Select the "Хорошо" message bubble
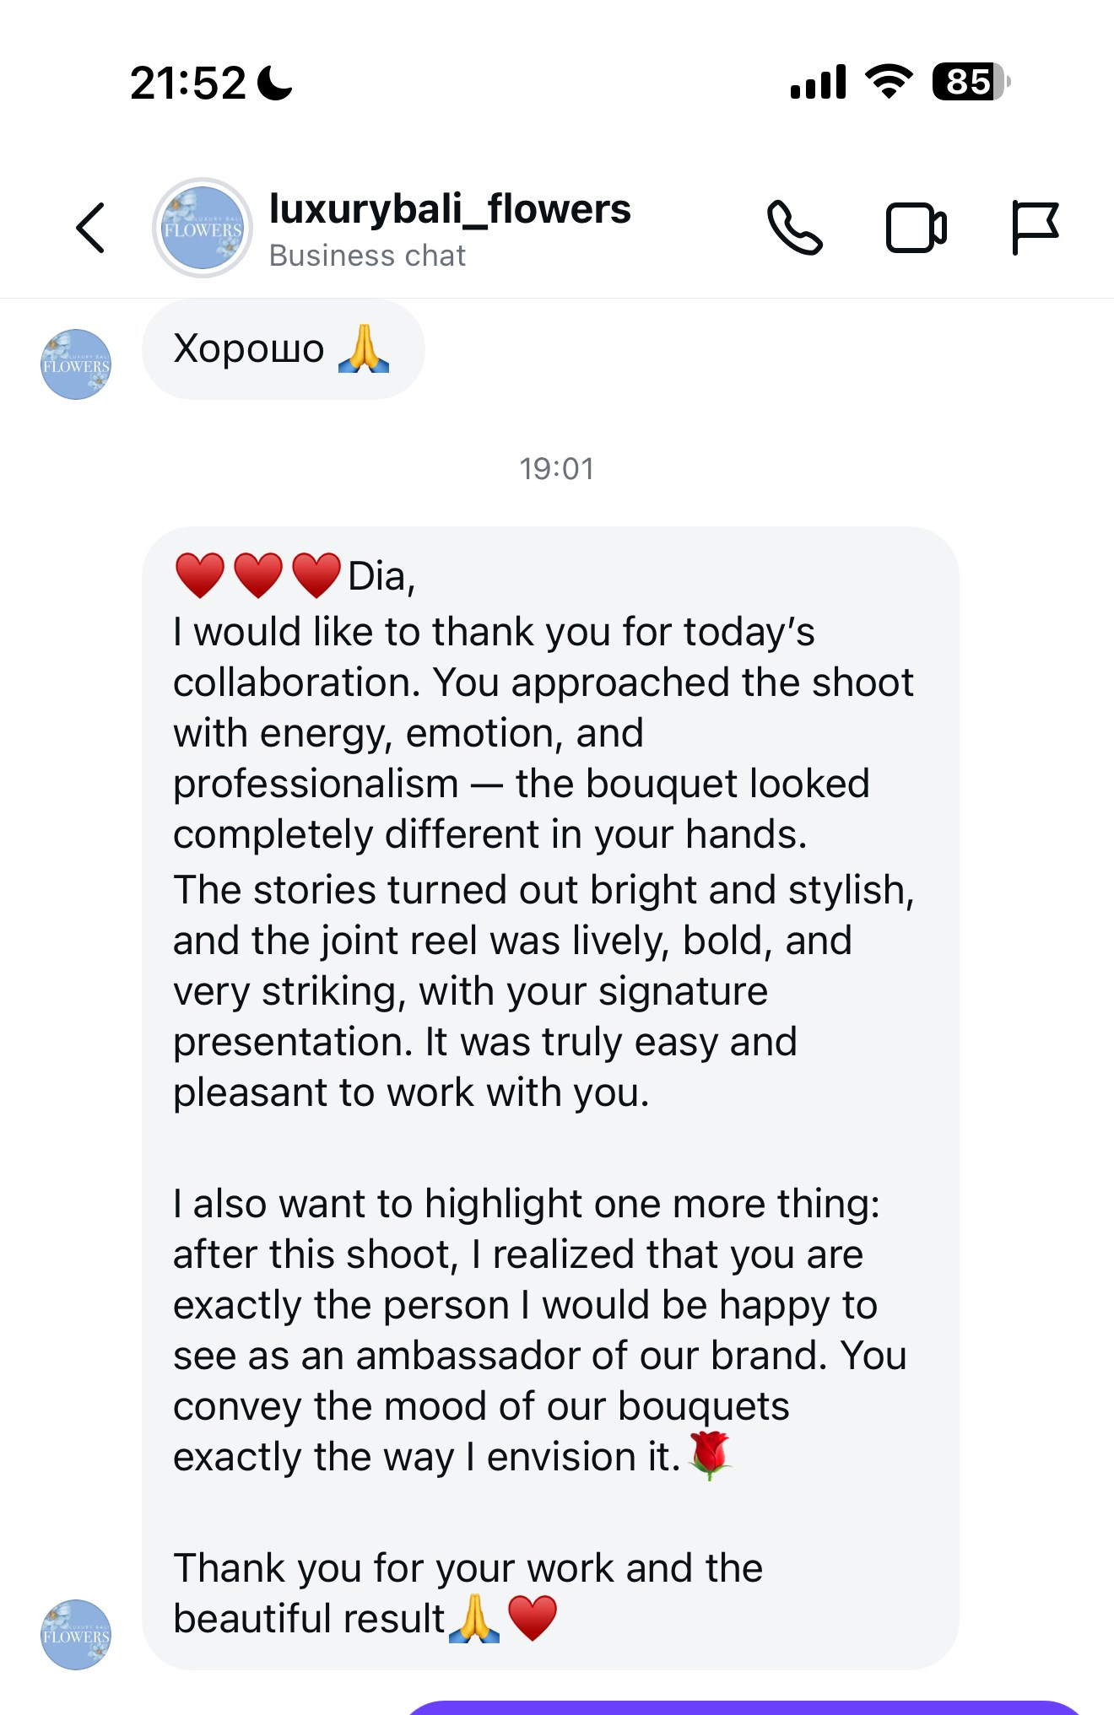The image size is (1114, 1715). [283, 349]
